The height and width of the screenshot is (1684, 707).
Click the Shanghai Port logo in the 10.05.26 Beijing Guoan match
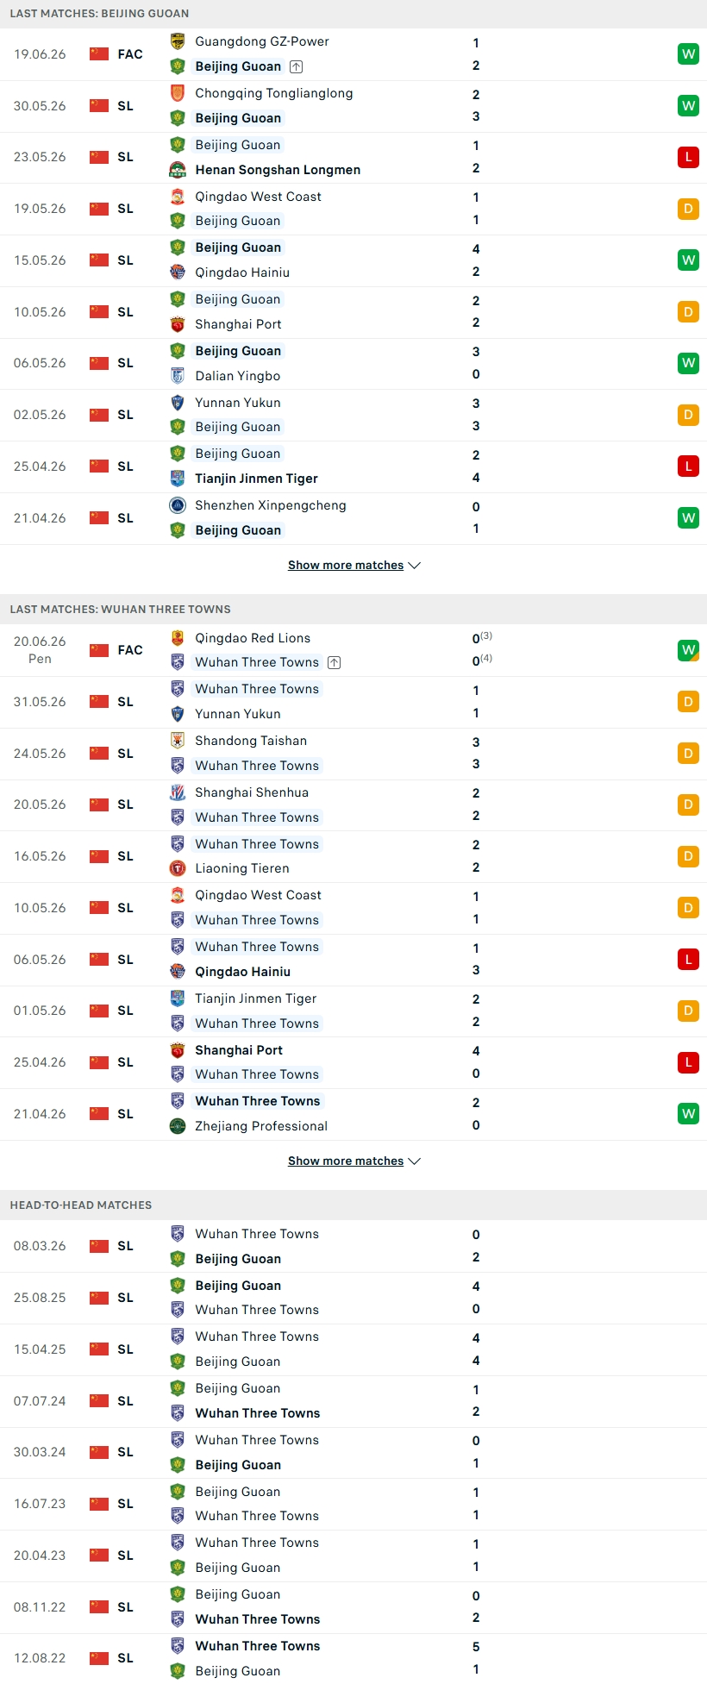point(178,324)
